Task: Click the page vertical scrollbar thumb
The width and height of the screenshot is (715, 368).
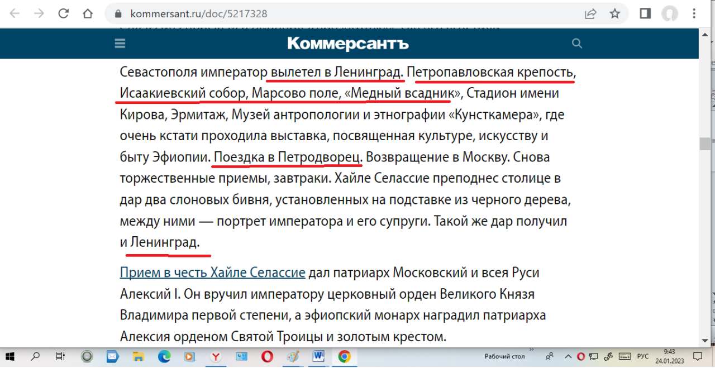Action: coord(704,143)
